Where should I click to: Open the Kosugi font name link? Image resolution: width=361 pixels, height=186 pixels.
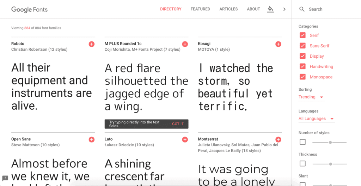pos(204,44)
